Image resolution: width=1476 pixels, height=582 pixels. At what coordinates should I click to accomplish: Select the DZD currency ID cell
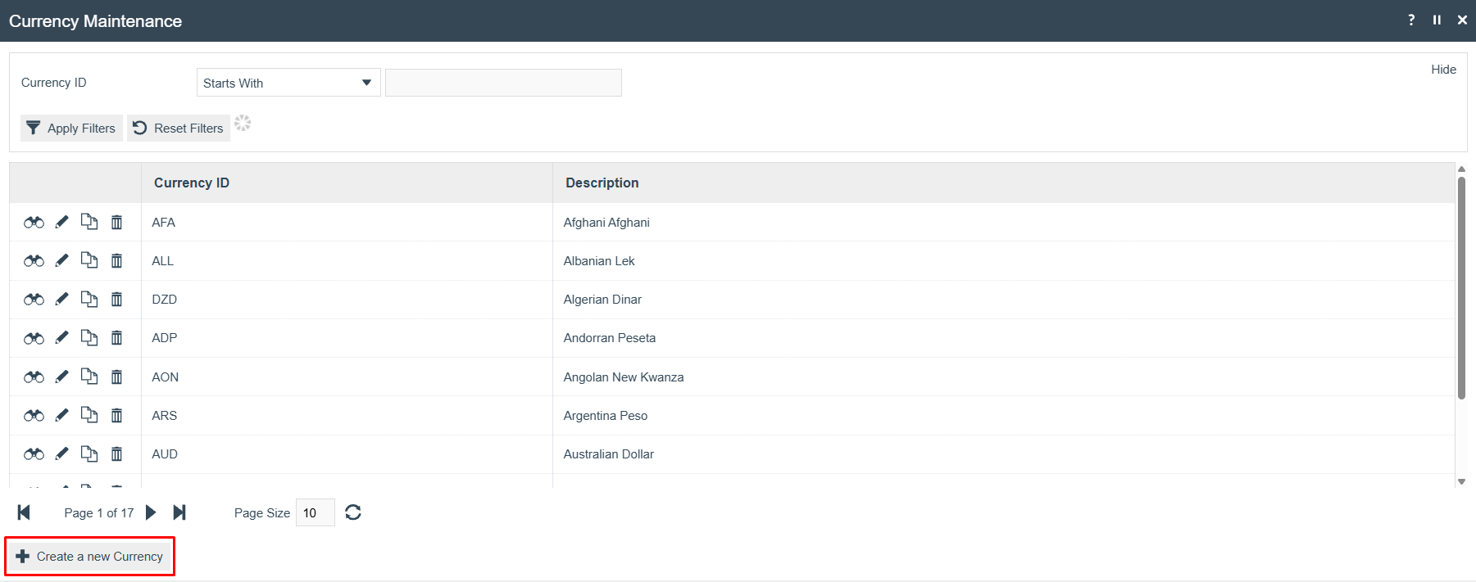pyautogui.click(x=347, y=300)
